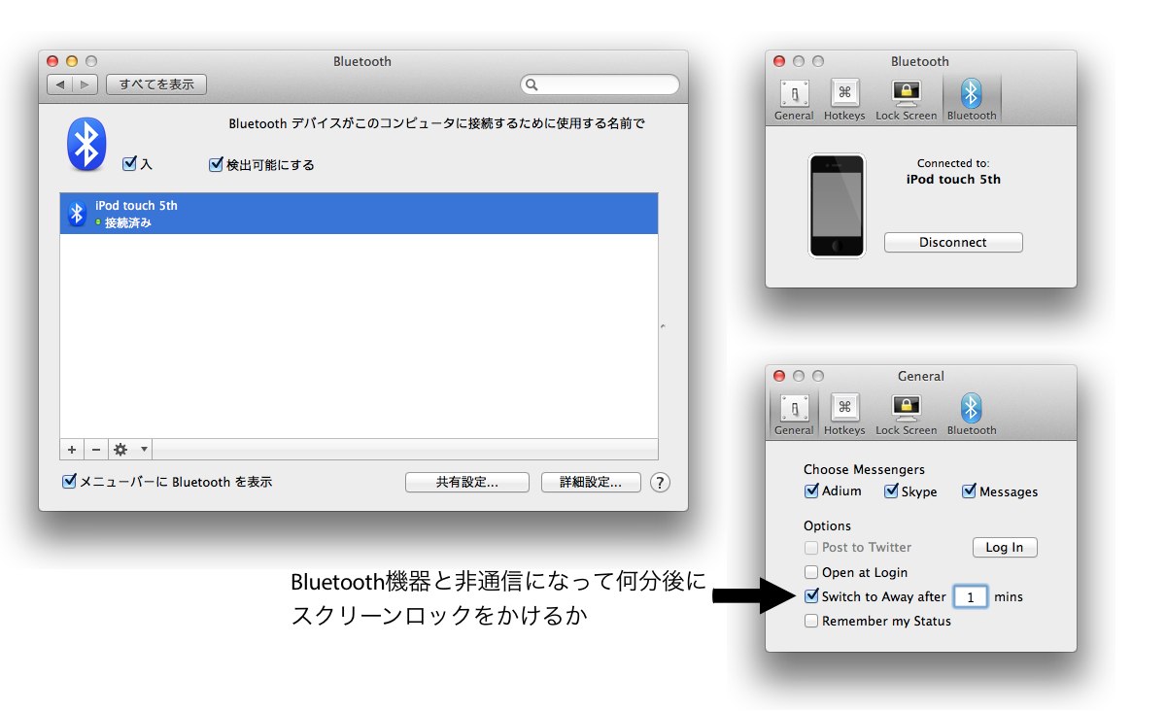
Task: Click the Post to Twitter checkbox
Action: 811,547
